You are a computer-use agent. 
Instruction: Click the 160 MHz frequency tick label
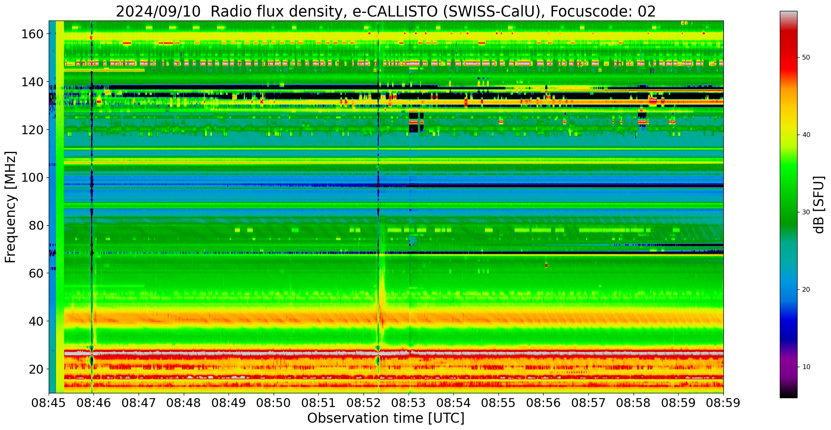(32, 34)
